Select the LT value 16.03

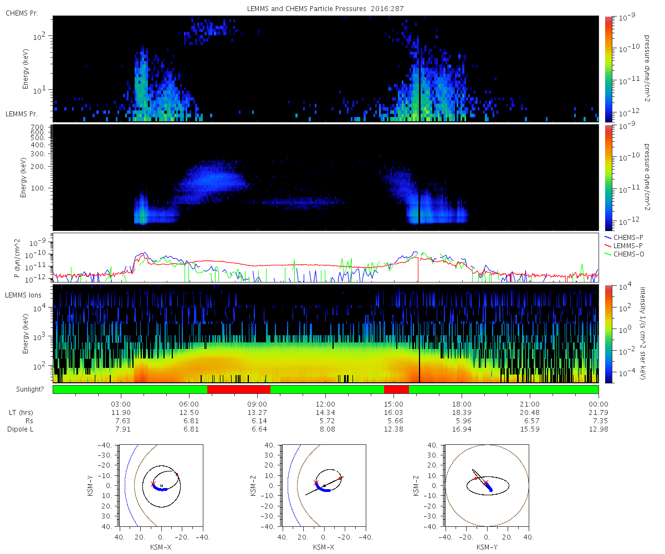[x=393, y=413]
